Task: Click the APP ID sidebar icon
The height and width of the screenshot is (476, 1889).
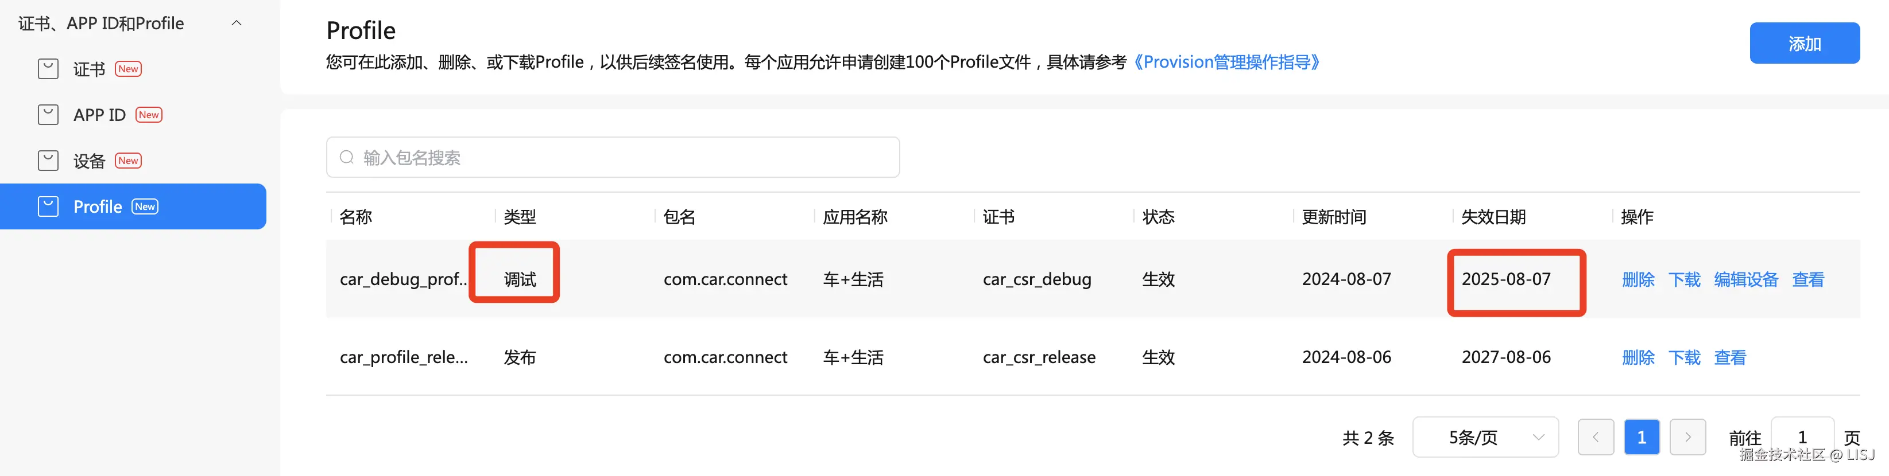Action: point(48,115)
